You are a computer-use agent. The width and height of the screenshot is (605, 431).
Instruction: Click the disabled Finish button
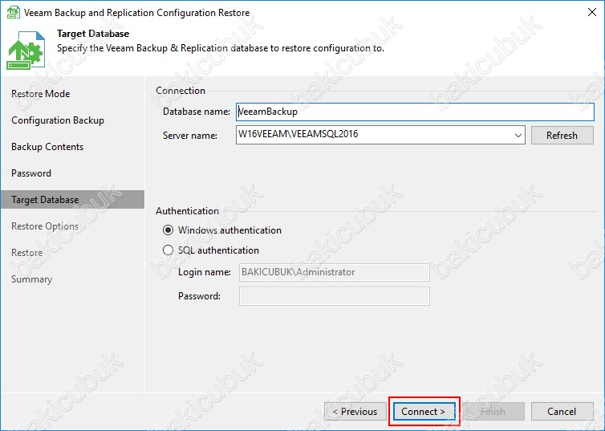click(493, 412)
